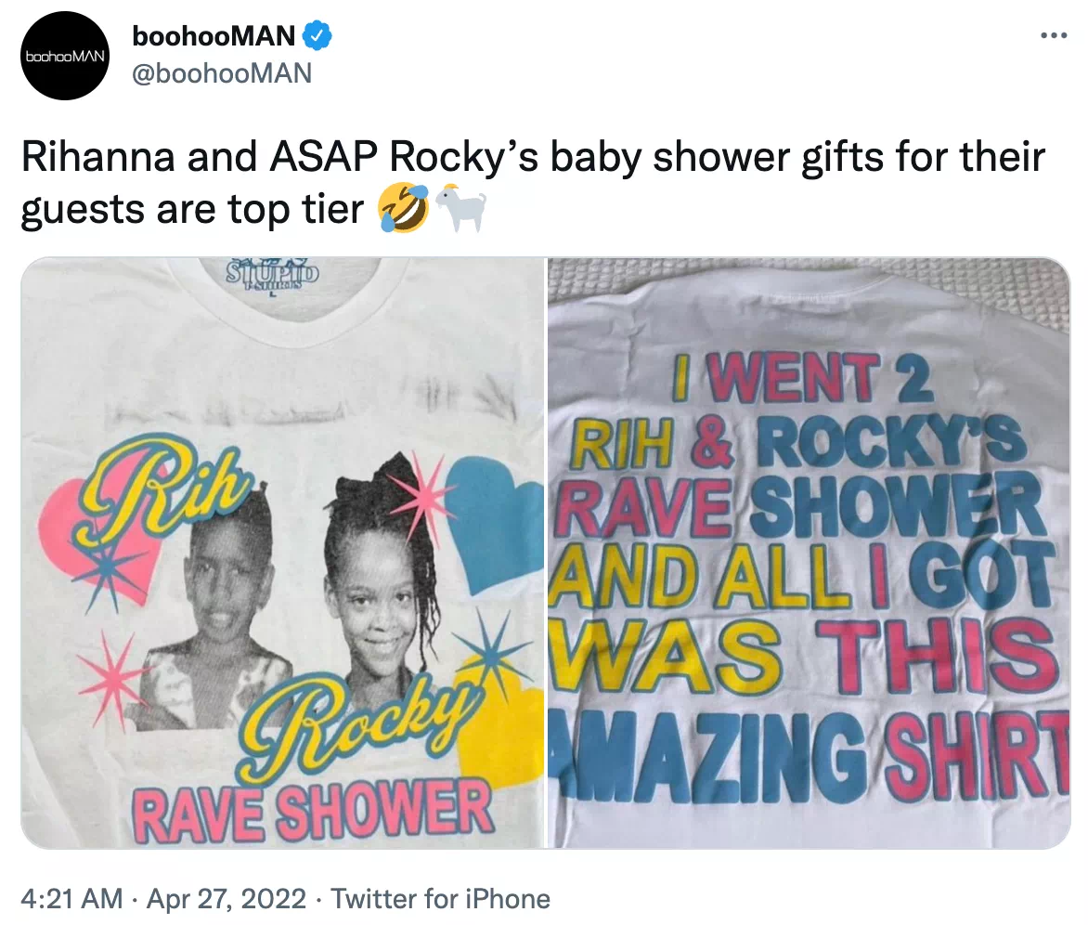
Task: Click the goat emoji in tweet text
Action: [x=460, y=208]
